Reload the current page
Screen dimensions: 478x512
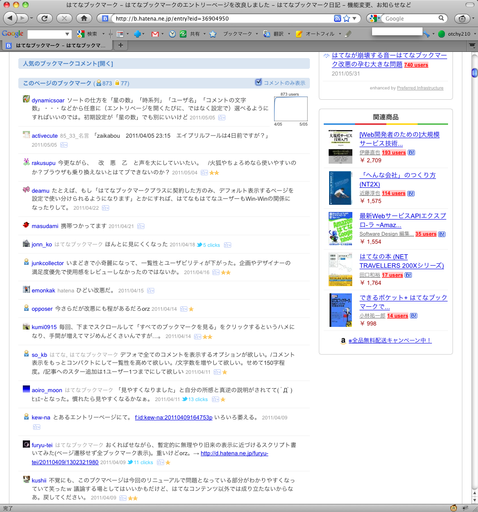[44, 18]
